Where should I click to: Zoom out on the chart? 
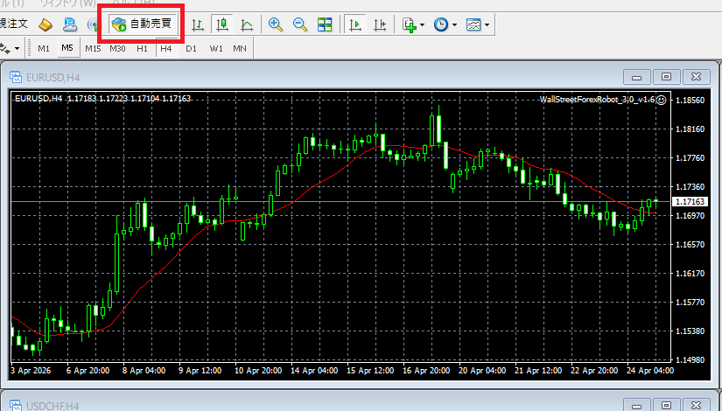300,25
